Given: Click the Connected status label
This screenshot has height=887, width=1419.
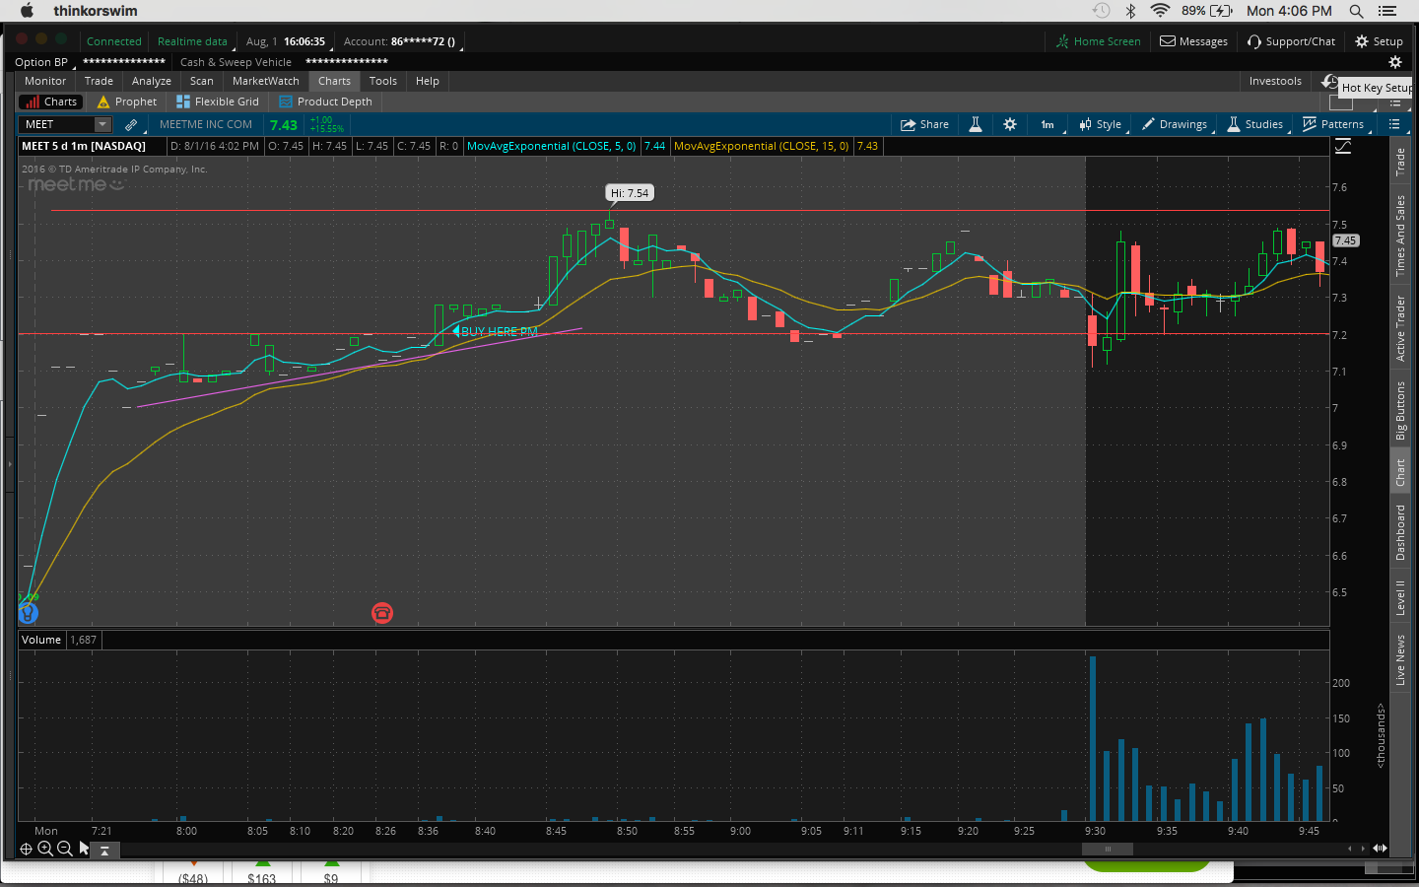Looking at the screenshot, I should coord(114,41).
